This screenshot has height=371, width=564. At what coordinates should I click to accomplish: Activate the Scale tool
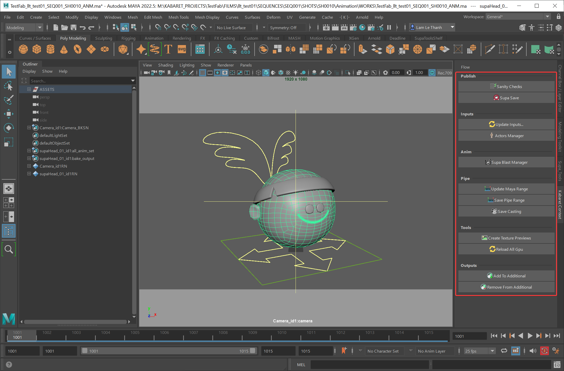coord(9,142)
